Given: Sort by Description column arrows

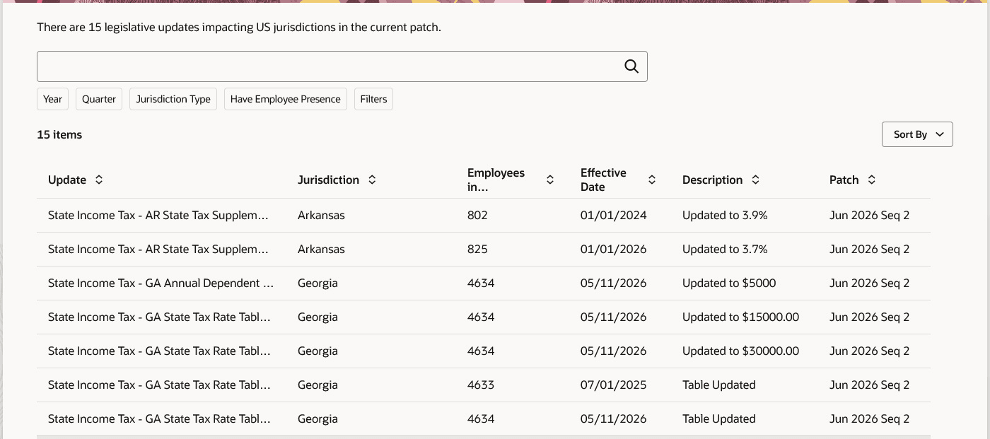Looking at the screenshot, I should (x=755, y=180).
